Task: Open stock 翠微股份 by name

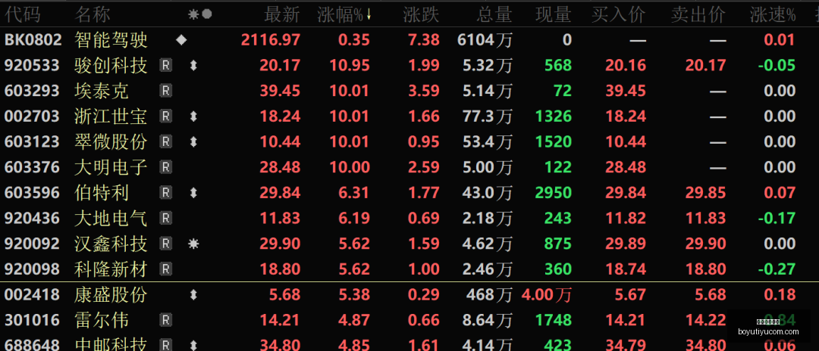Action: 111,142
